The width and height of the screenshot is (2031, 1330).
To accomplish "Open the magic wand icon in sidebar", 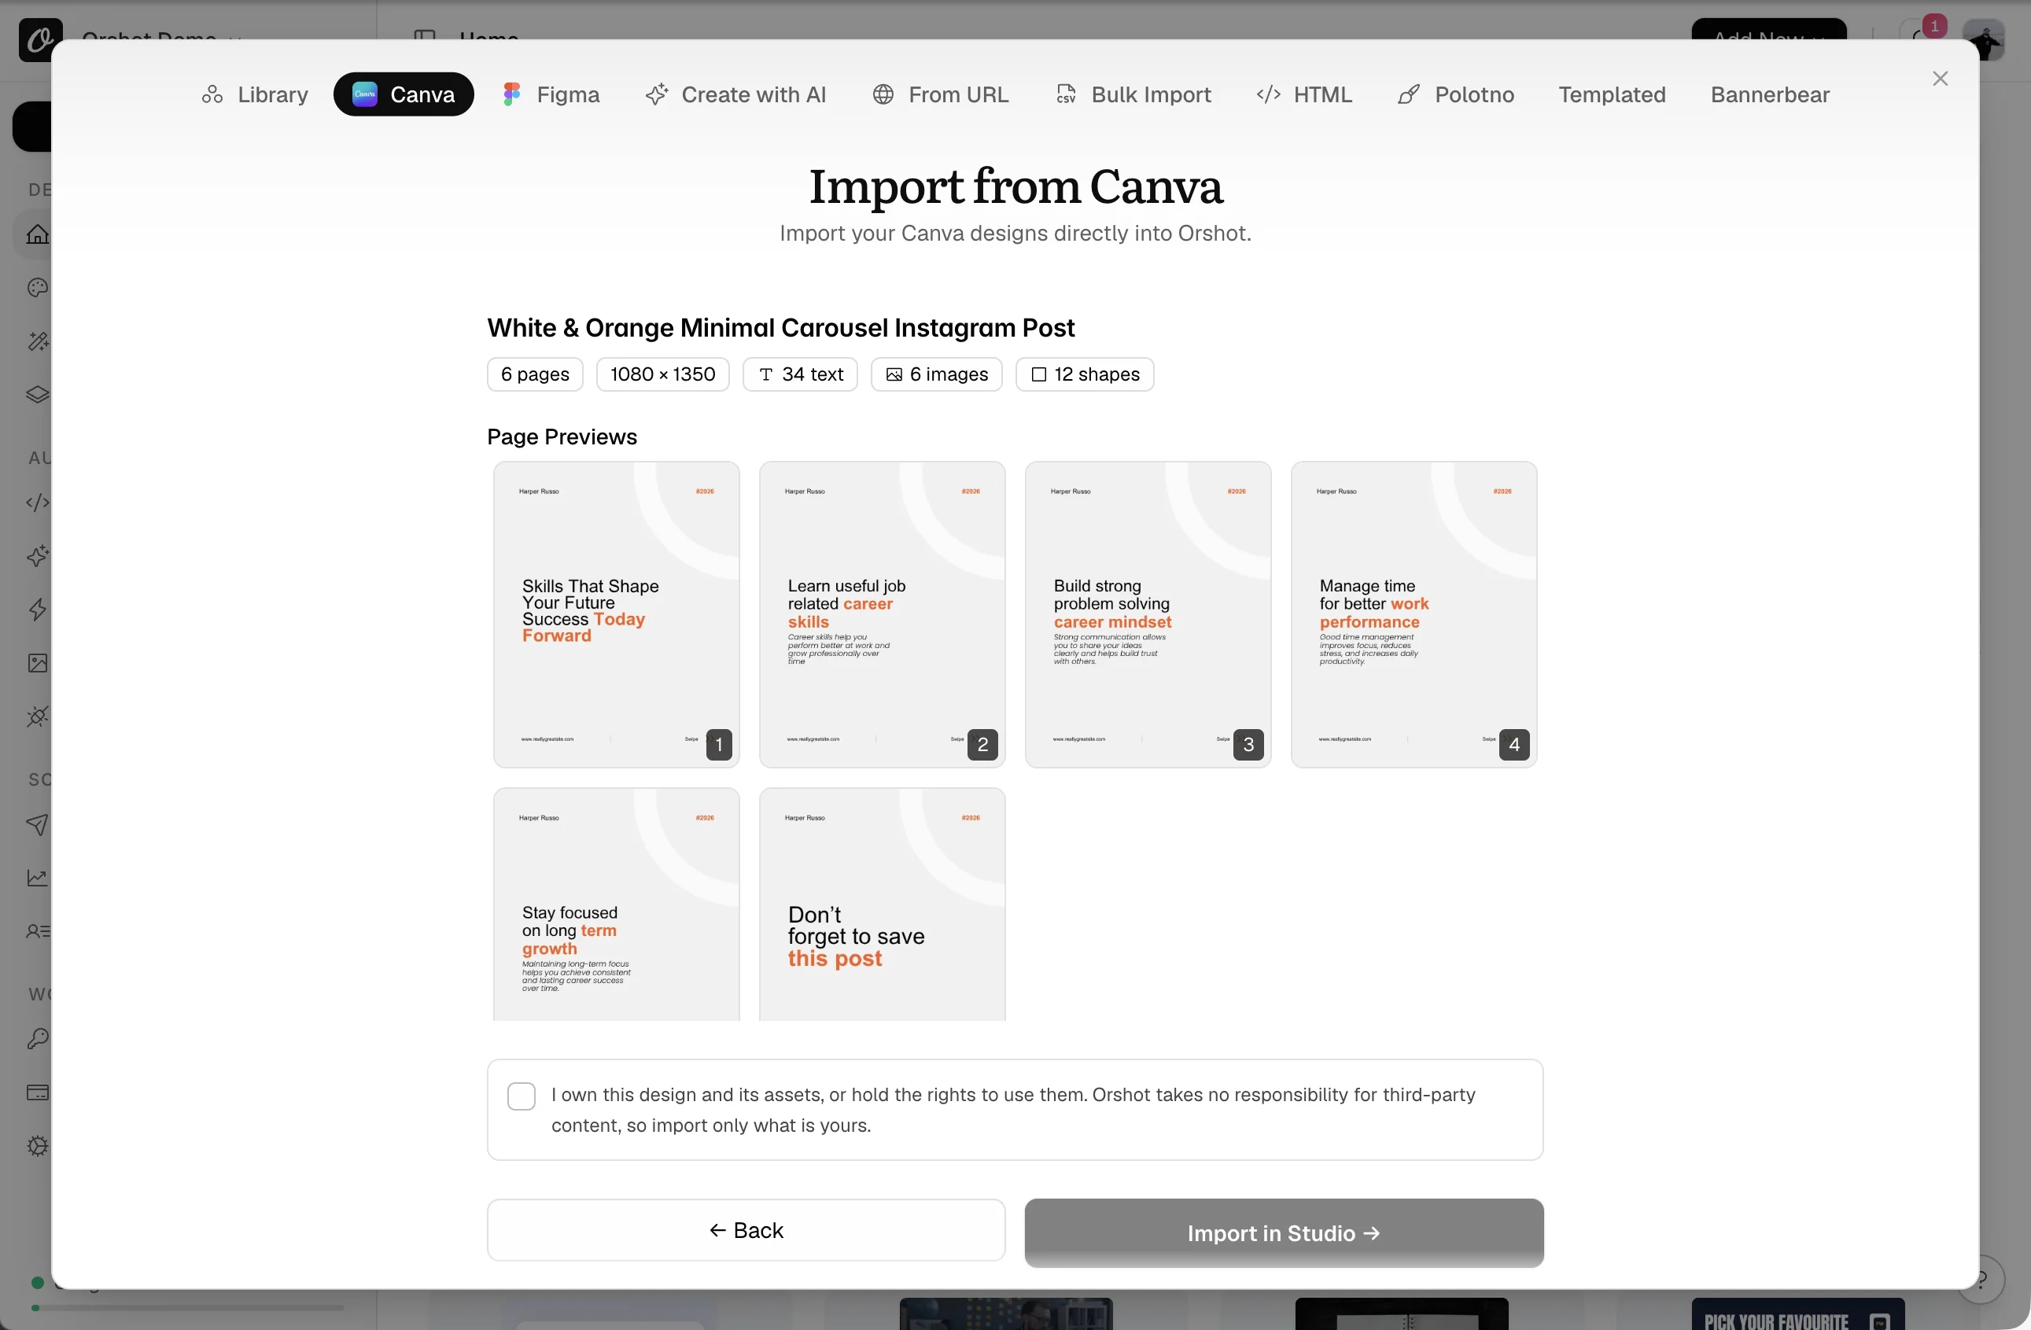I will coord(38,341).
